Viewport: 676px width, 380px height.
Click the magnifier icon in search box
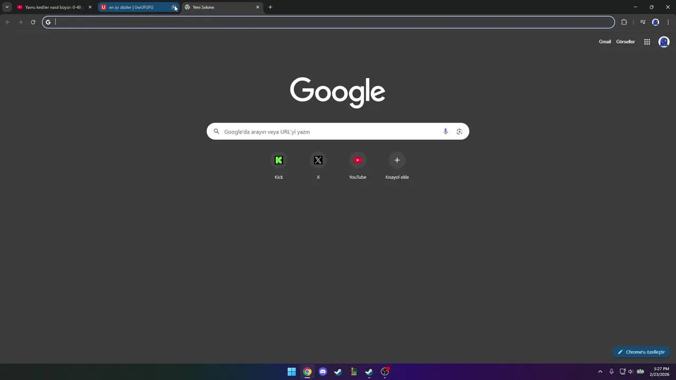click(216, 131)
